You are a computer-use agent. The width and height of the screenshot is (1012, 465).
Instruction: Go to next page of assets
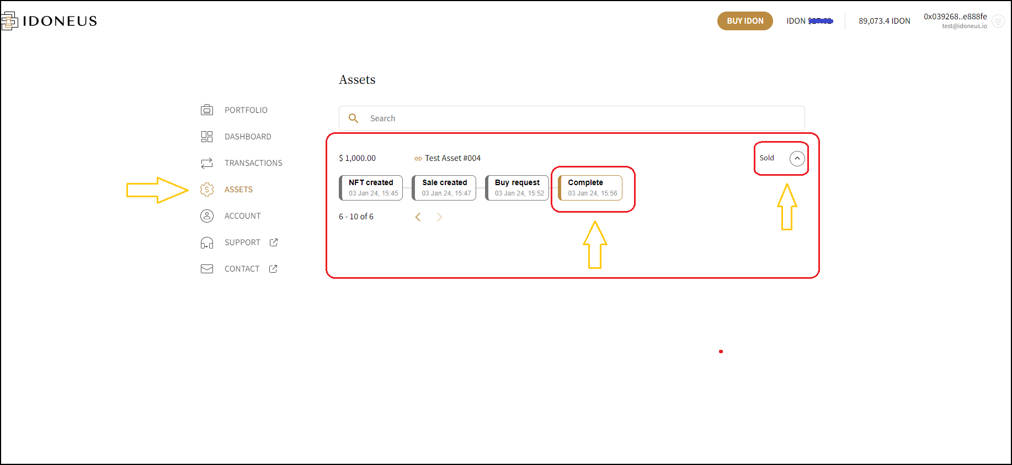[439, 217]
